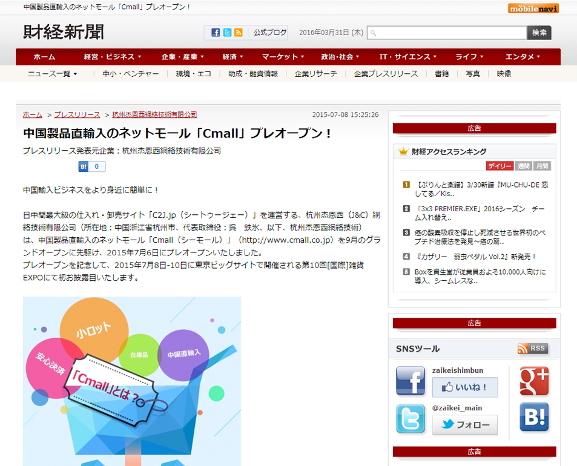
Task: Open ranking item 5 Boxを資生堂 article
Action: (480, 276)
